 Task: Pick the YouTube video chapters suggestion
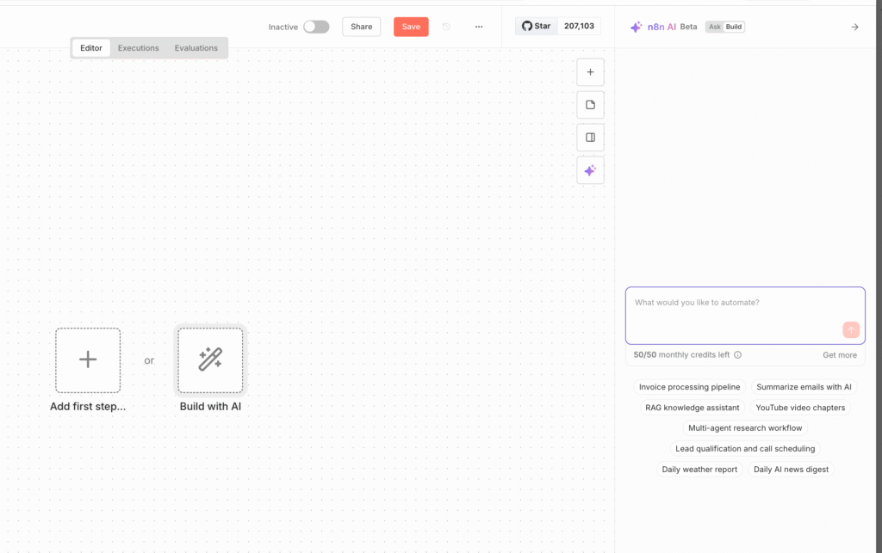[x=800, y=408]
